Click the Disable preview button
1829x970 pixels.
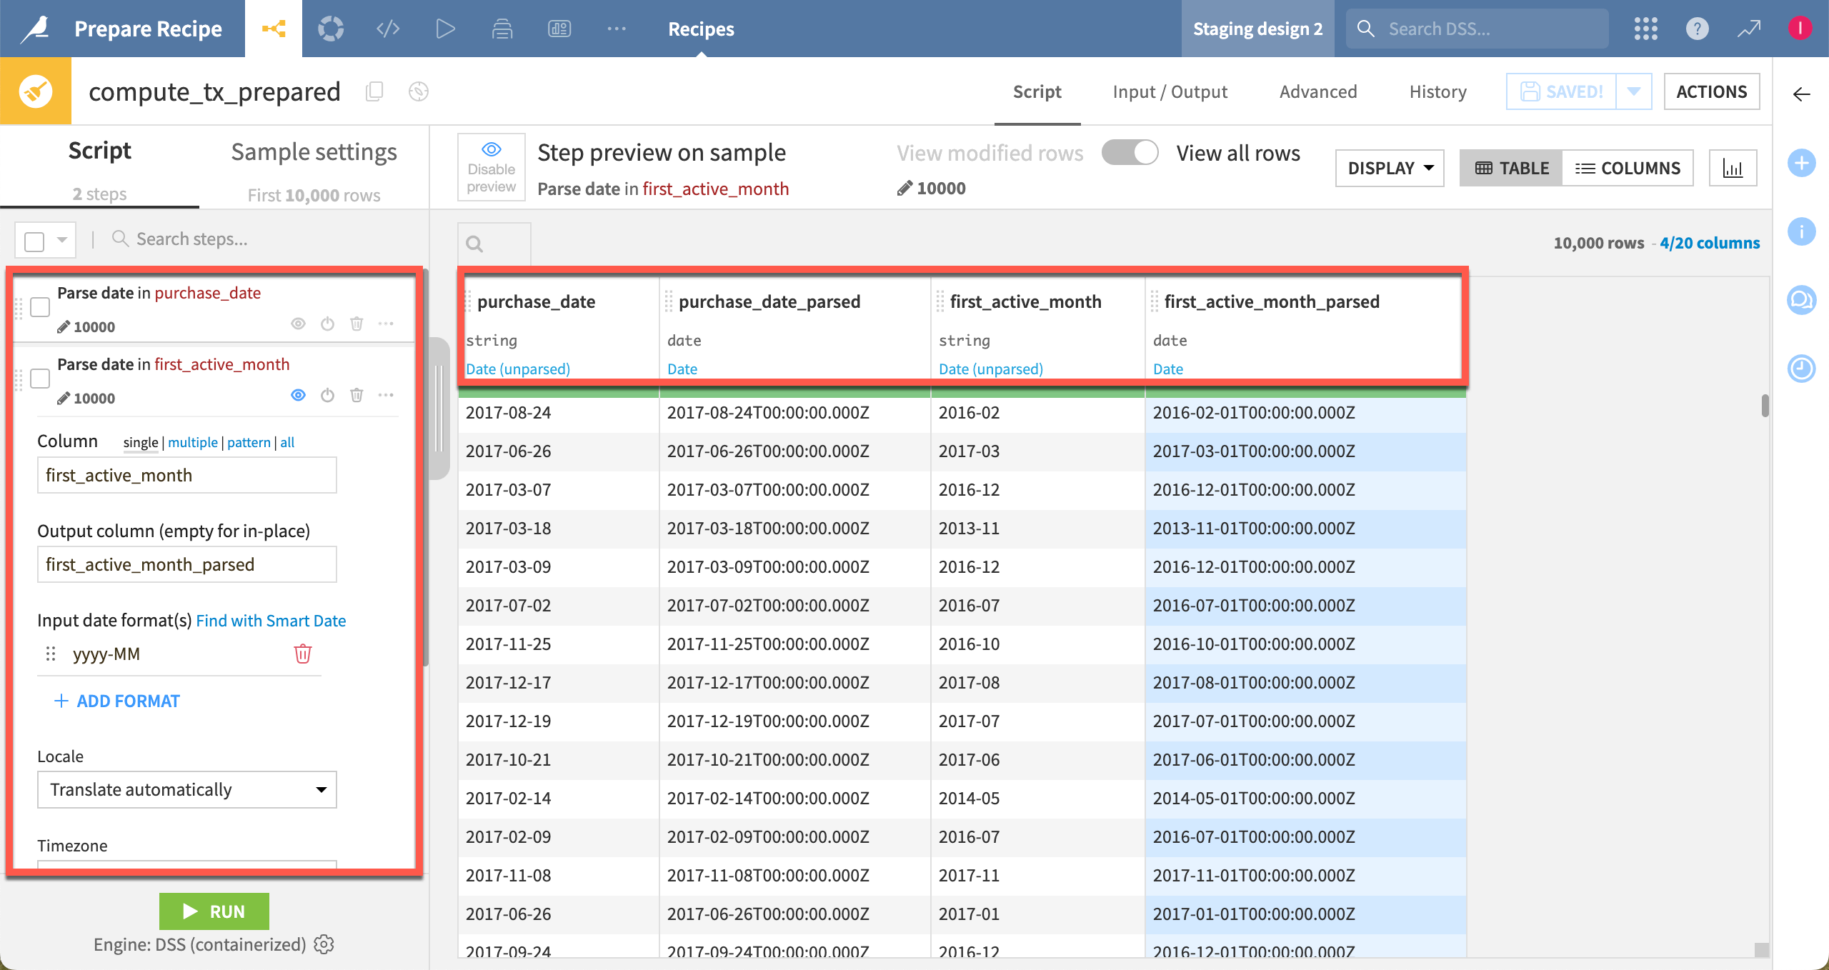click(492, 168)
